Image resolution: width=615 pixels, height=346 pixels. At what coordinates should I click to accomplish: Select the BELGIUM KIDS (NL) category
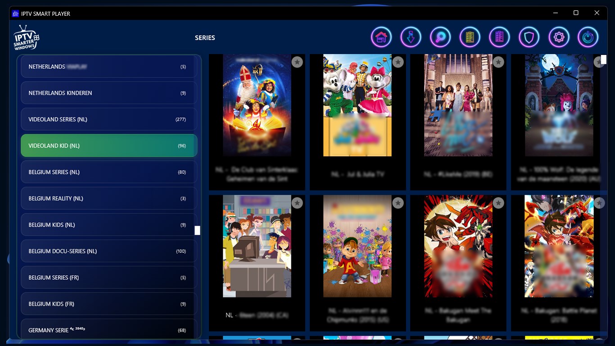(x=109, y=224)
